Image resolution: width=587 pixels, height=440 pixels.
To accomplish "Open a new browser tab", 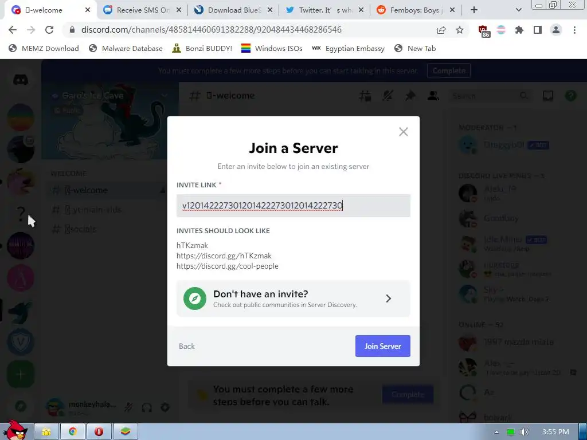I will coord(474,10).
